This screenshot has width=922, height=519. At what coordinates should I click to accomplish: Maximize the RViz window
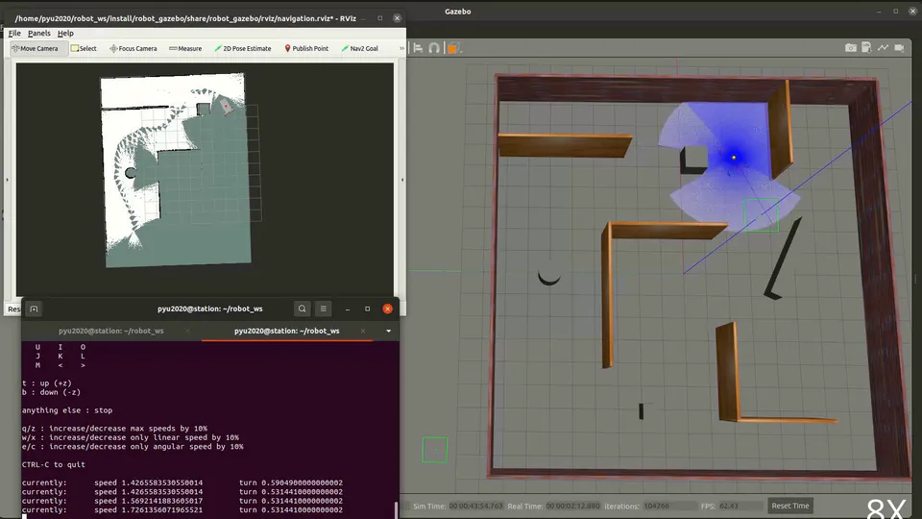(380, 18)
